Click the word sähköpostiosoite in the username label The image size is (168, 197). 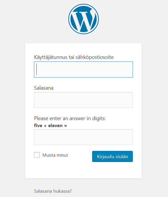[94, 57]
